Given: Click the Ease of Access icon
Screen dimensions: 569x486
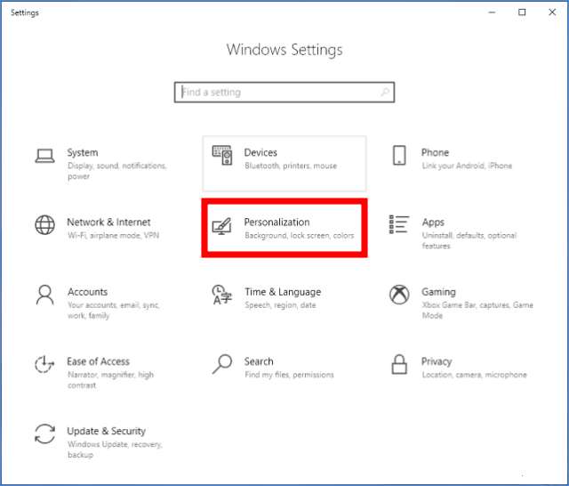Looking at the screenshot, I should (44, 364).
